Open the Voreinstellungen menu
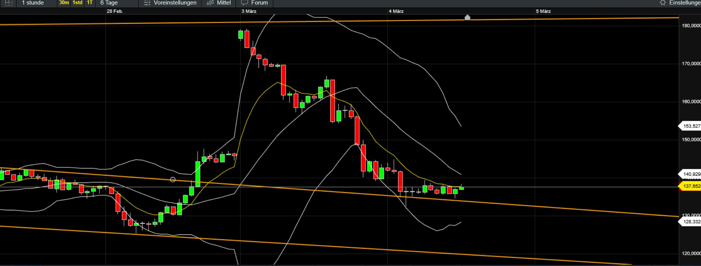The width and height of the screenshot is (701, 266). point(175,3)
